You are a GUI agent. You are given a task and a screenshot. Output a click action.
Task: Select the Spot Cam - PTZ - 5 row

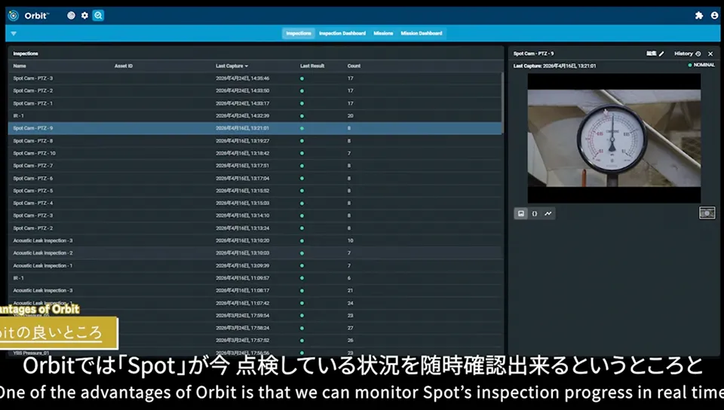coord(256,191)
